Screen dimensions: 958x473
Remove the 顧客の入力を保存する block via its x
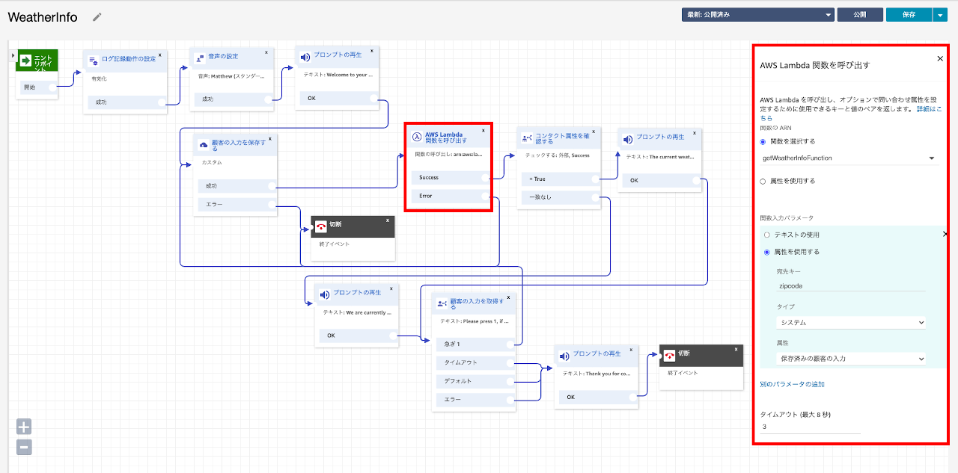click(270, 138)
